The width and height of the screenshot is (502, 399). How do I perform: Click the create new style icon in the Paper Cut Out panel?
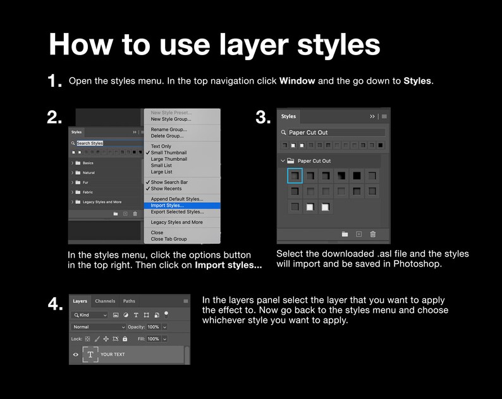coord(359,234)
